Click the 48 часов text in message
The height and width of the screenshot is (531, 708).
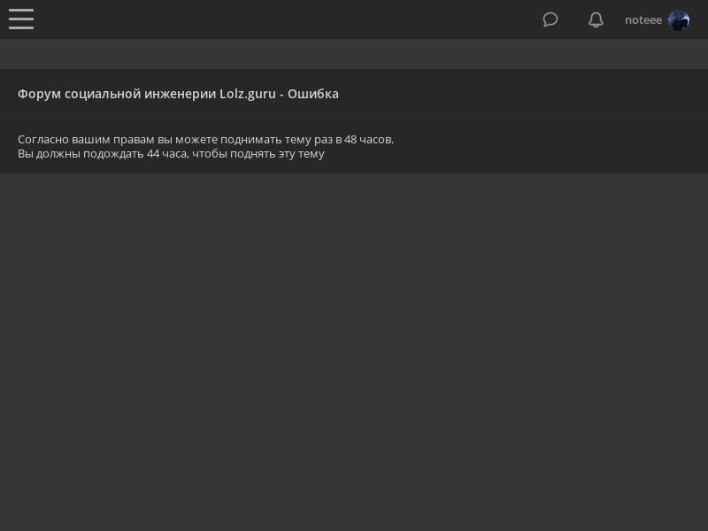tap(368, 140)
